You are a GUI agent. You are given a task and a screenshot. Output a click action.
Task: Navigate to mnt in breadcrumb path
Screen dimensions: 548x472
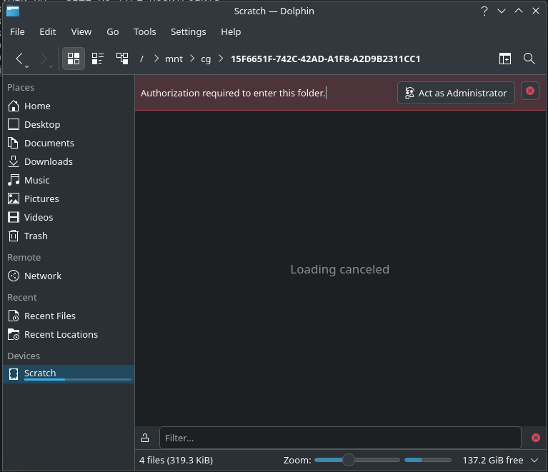pos(174,59)
